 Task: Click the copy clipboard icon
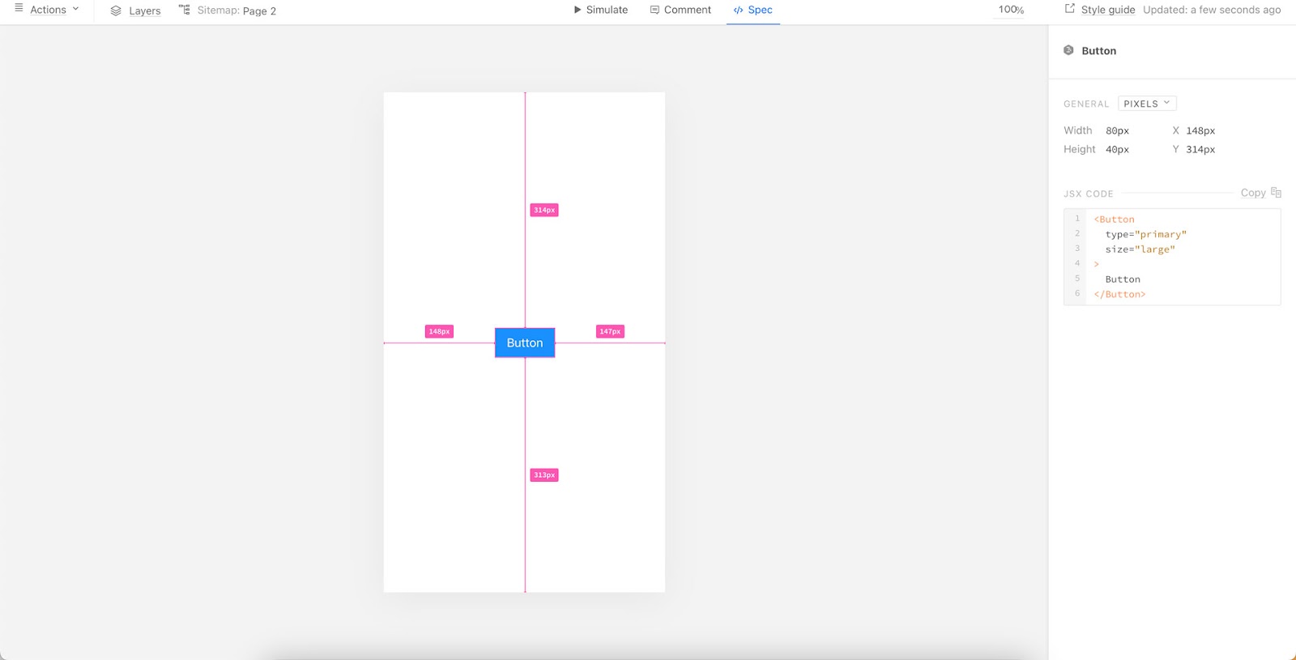coord(1276,192)
